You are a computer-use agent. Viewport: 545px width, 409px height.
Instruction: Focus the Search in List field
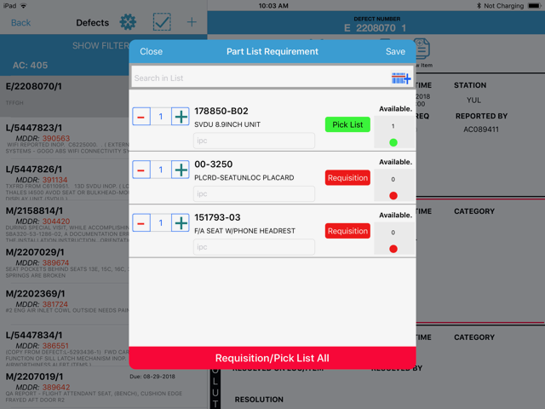coord(255,78)
